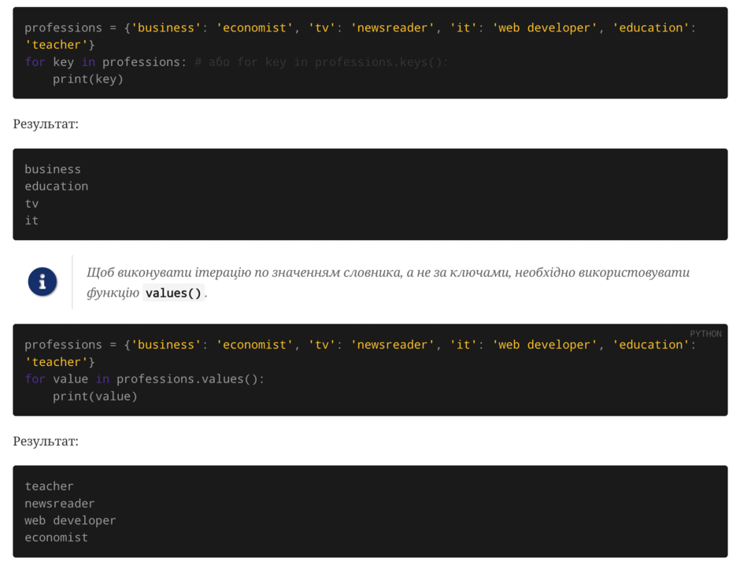The image size is (740, 569).
Task: Click the output line it
Action: pos(31,220)
